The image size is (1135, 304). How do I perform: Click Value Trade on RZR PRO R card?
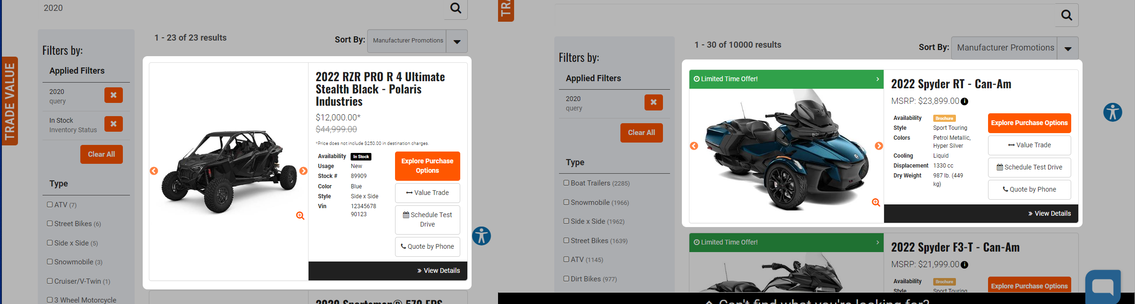[x=427, y=193]
